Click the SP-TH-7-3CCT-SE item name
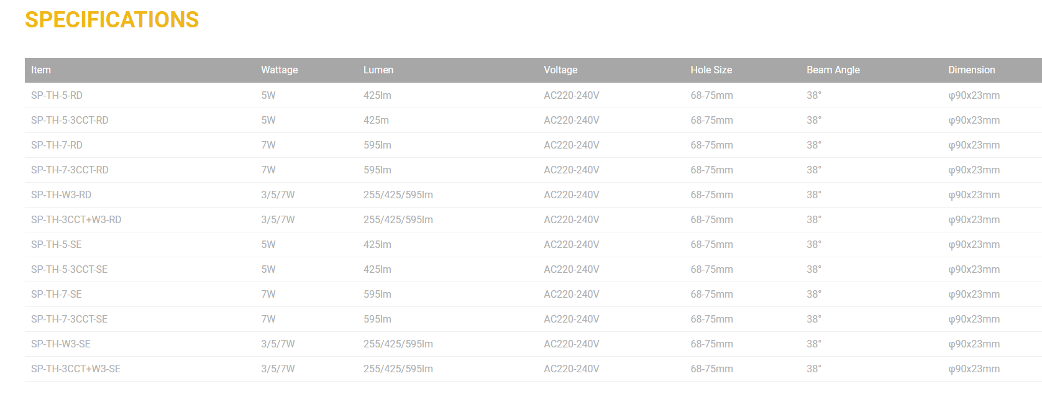This screenshot has width=1042, height=399. (x=69, y=319)
